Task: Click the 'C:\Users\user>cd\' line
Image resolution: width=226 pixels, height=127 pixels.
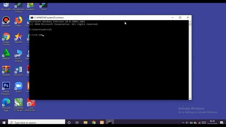Action: pyautogui.click(x=40, y=30)
